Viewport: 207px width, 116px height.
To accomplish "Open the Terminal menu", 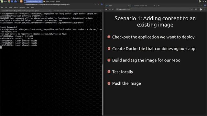I will [x=22, y=7].
